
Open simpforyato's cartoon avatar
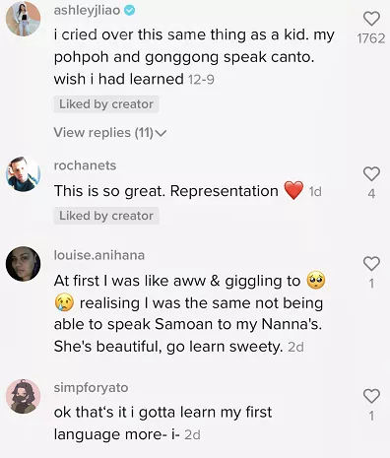pos(23,396)
